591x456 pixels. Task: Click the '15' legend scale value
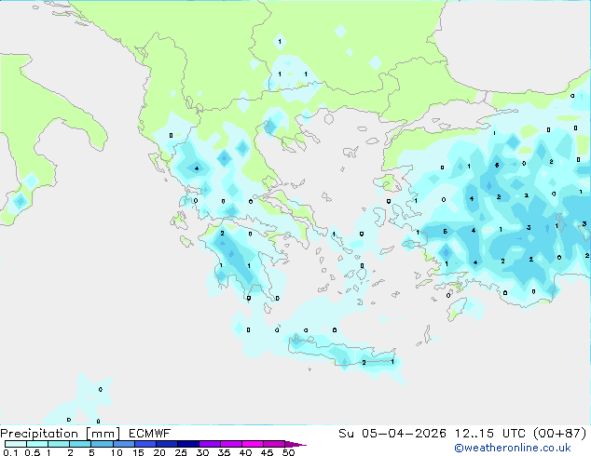coord(138,452)
